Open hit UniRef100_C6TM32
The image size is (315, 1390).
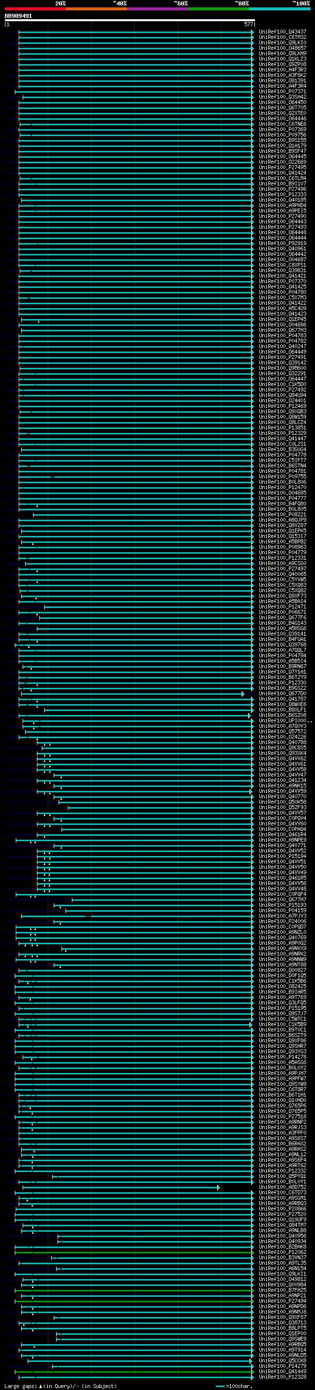282,37
